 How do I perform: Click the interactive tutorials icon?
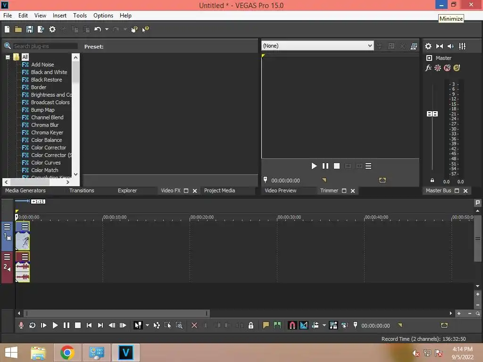pyautogui.click(x=134, y=29)
